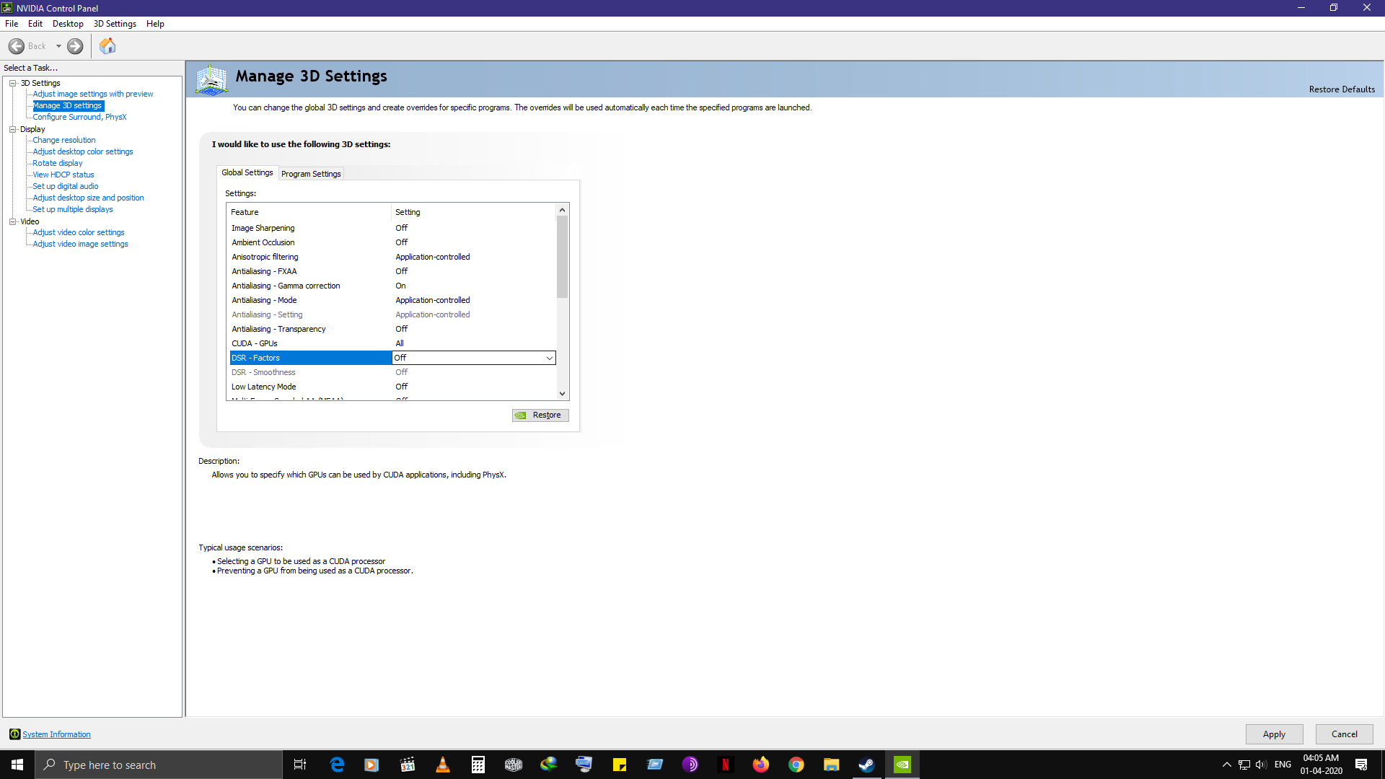1385x779 pixels.
Task: Collapse the Display tree node
Action: 13,129
